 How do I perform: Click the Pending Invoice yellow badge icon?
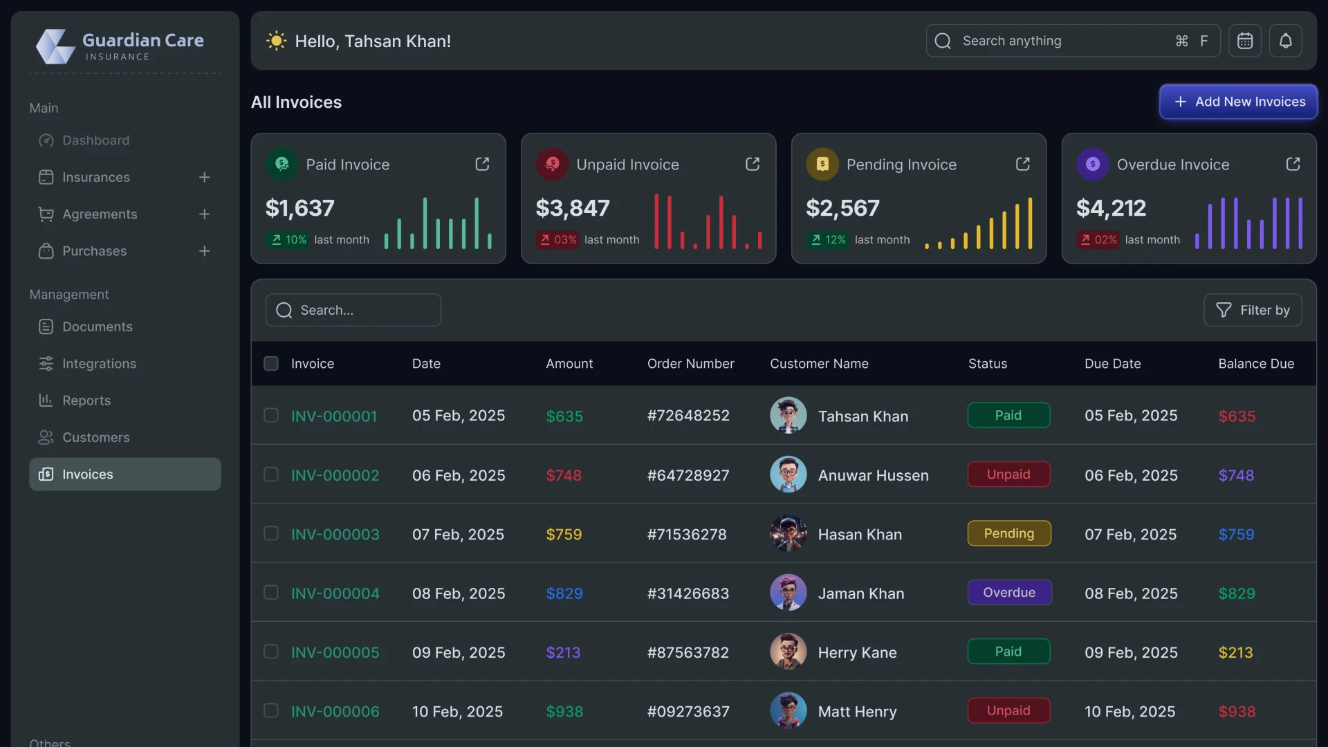click(822, 164)
